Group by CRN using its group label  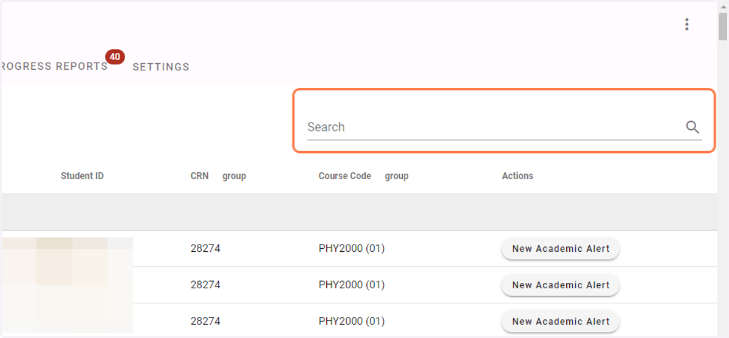click(234, 176)
